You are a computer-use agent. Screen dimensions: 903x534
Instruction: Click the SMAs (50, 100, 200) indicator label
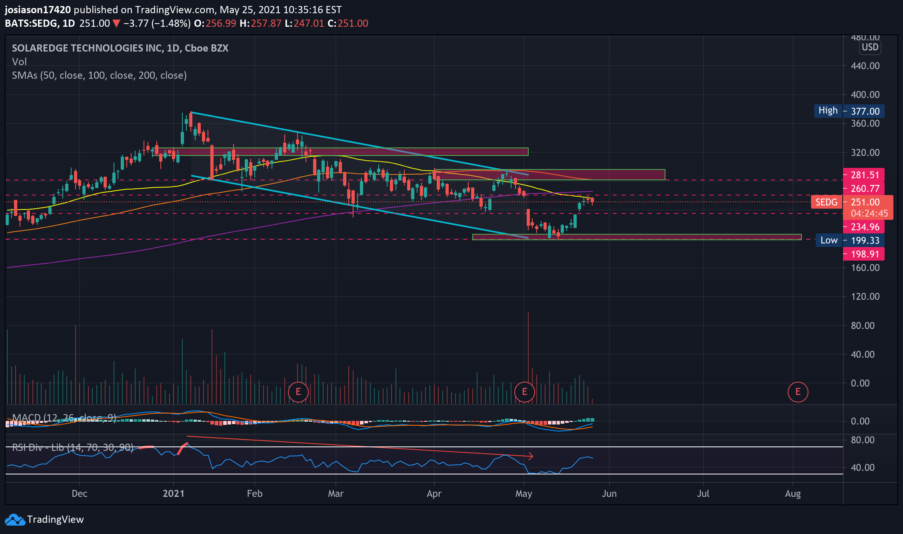tap(99, 76)
